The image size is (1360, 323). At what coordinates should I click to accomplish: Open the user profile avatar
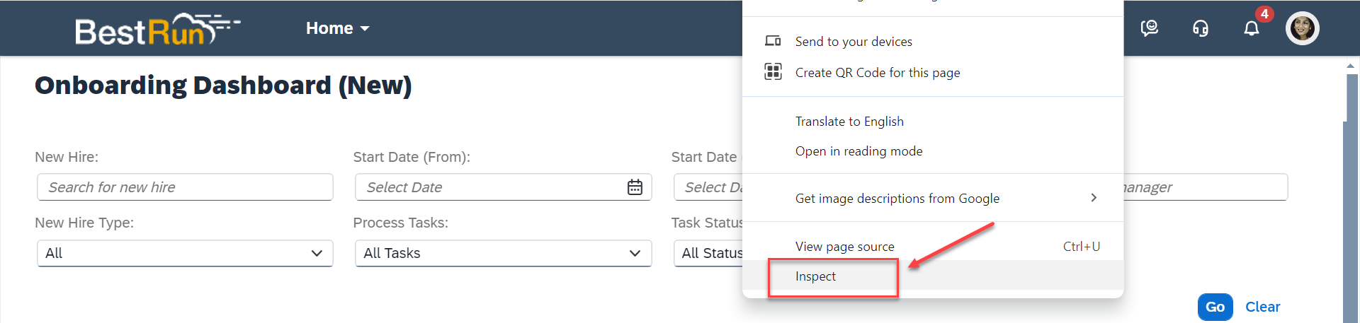pyautogui.click(x=1303, y=28)
